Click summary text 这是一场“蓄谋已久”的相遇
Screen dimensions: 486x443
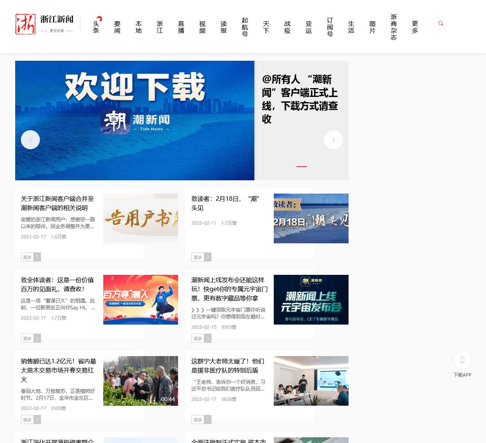coord(58,304)
